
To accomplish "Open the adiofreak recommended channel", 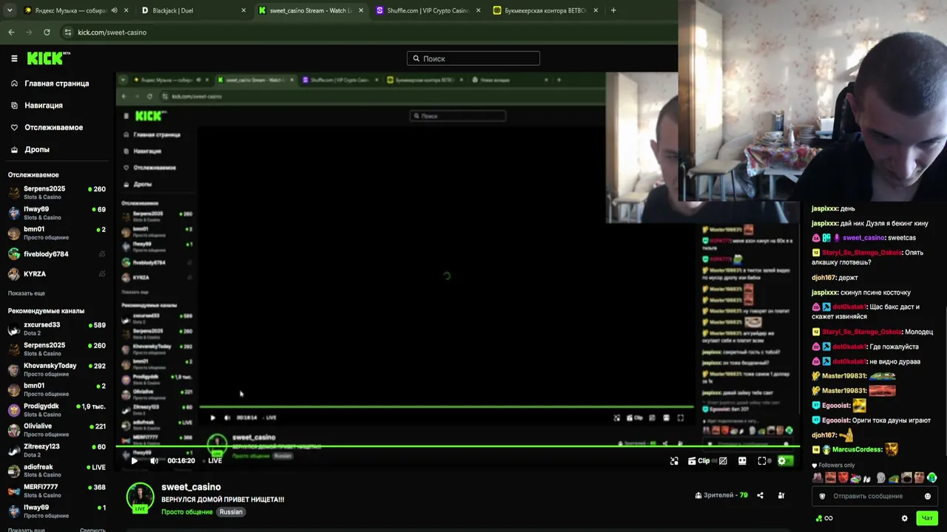I will 56,471.
